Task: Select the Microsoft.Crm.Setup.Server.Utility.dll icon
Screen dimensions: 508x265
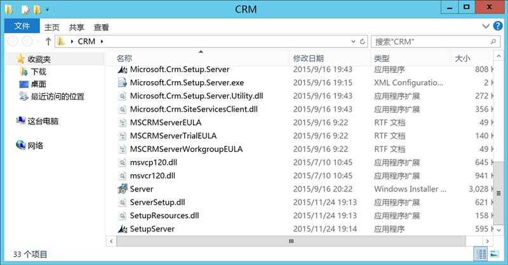Action: click(123, 96)
